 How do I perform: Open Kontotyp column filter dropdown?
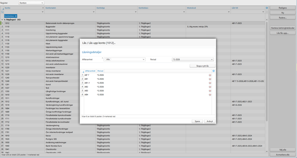136,12
